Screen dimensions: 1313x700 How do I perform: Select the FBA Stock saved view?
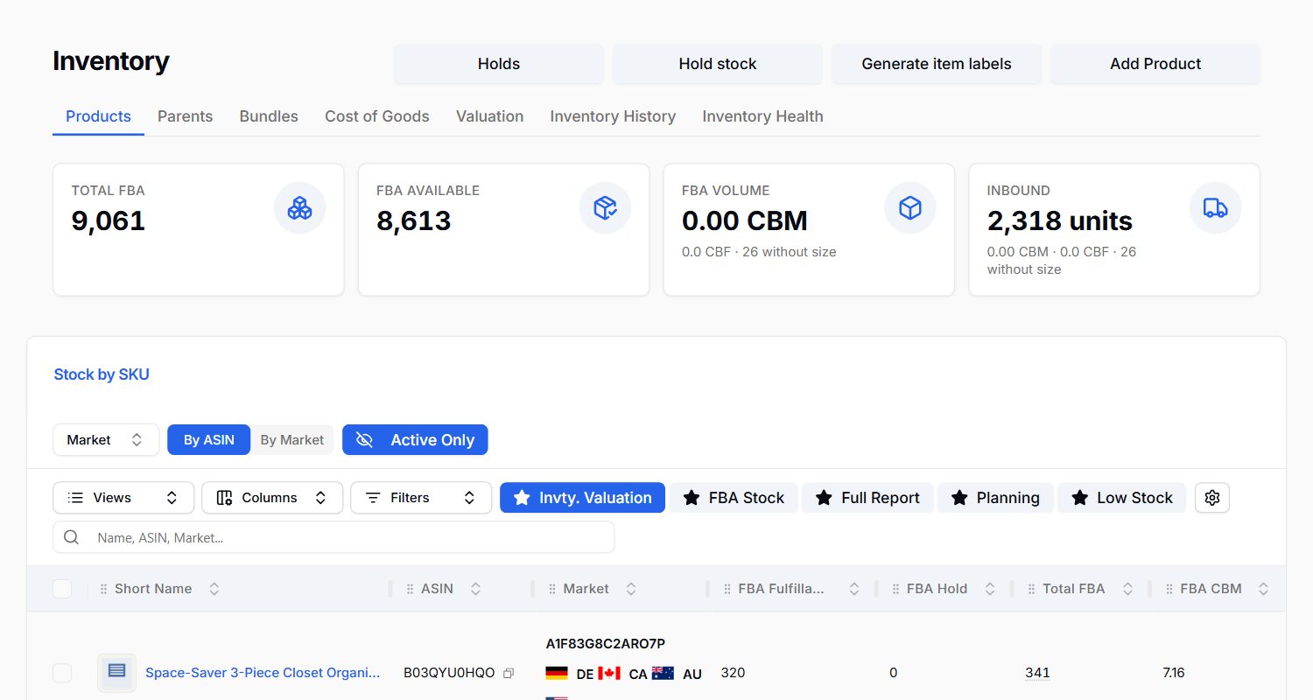(x=734, y=498)
